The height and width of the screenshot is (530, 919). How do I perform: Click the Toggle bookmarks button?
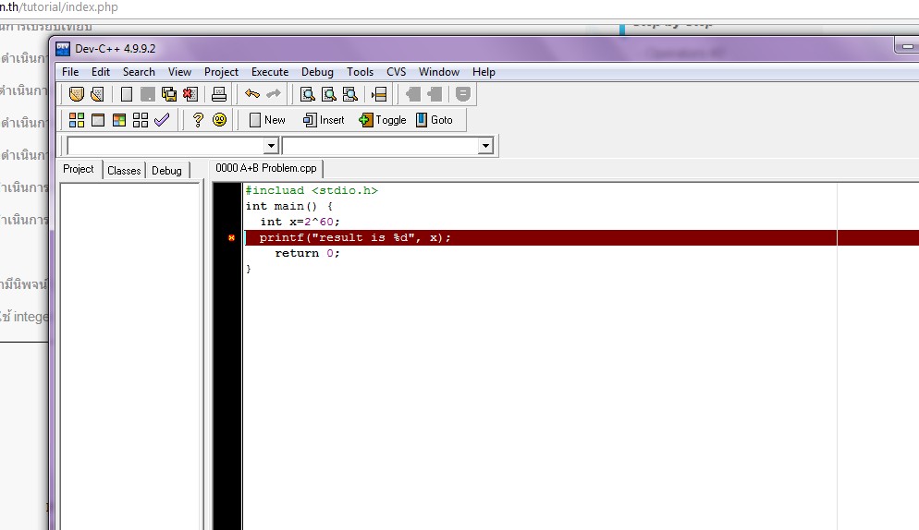click(x=383, y=120)
